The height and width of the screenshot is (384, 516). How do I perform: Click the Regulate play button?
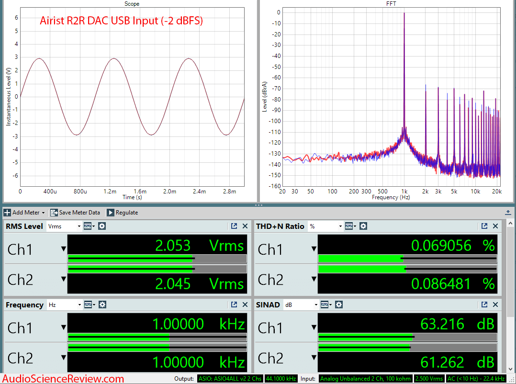tap(111, 213)
